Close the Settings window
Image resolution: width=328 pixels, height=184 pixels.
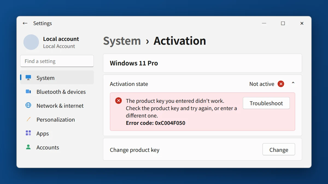point(302,23)
